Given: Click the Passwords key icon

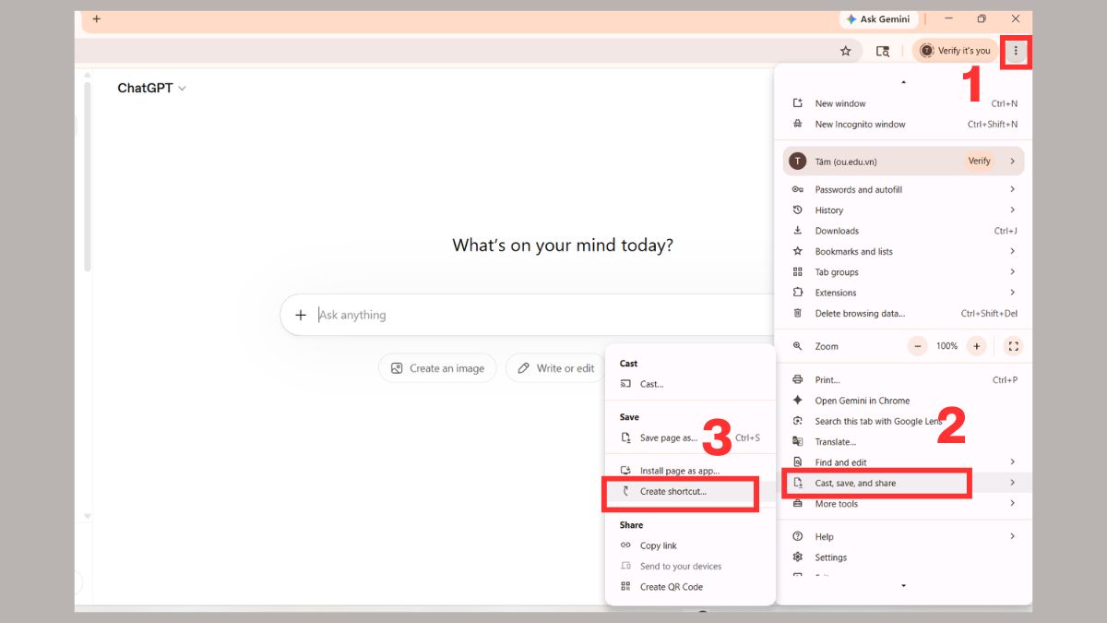Looking at the screenshot, I should click(798, 189).
